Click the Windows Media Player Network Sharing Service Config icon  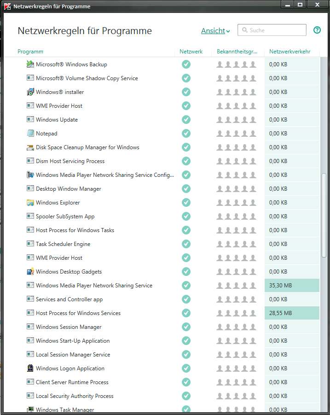tap(30, 175)
